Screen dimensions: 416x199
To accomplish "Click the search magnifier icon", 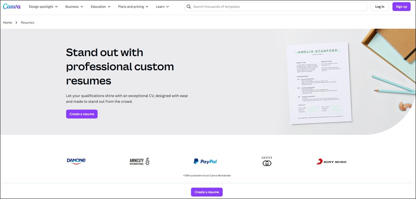I will 189,7.
